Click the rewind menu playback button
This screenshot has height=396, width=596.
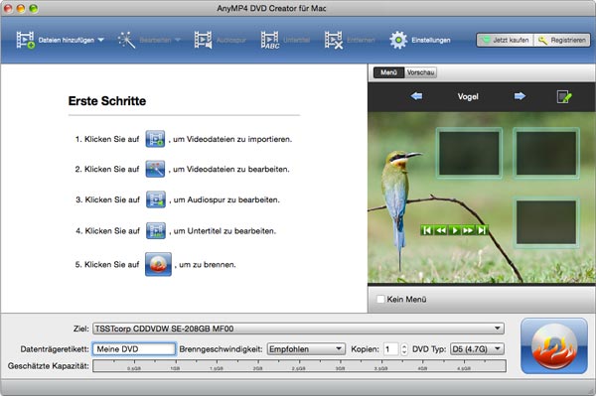(x=441, y=230)
